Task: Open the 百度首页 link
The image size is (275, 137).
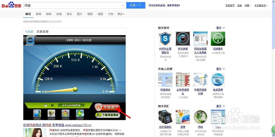Action: [x=230, y=5]
